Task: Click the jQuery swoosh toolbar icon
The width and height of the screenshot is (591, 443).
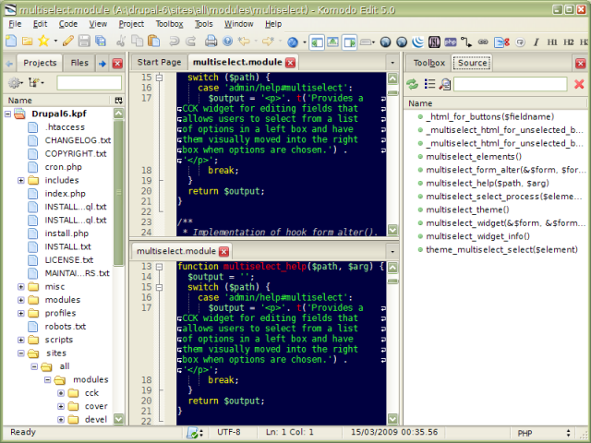Action: click(x=417, y=42)
